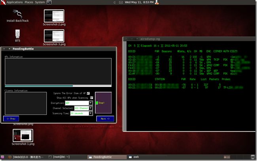Close the FeedingBottle window
The image size is (257, 161).
(x=9, y=49)
